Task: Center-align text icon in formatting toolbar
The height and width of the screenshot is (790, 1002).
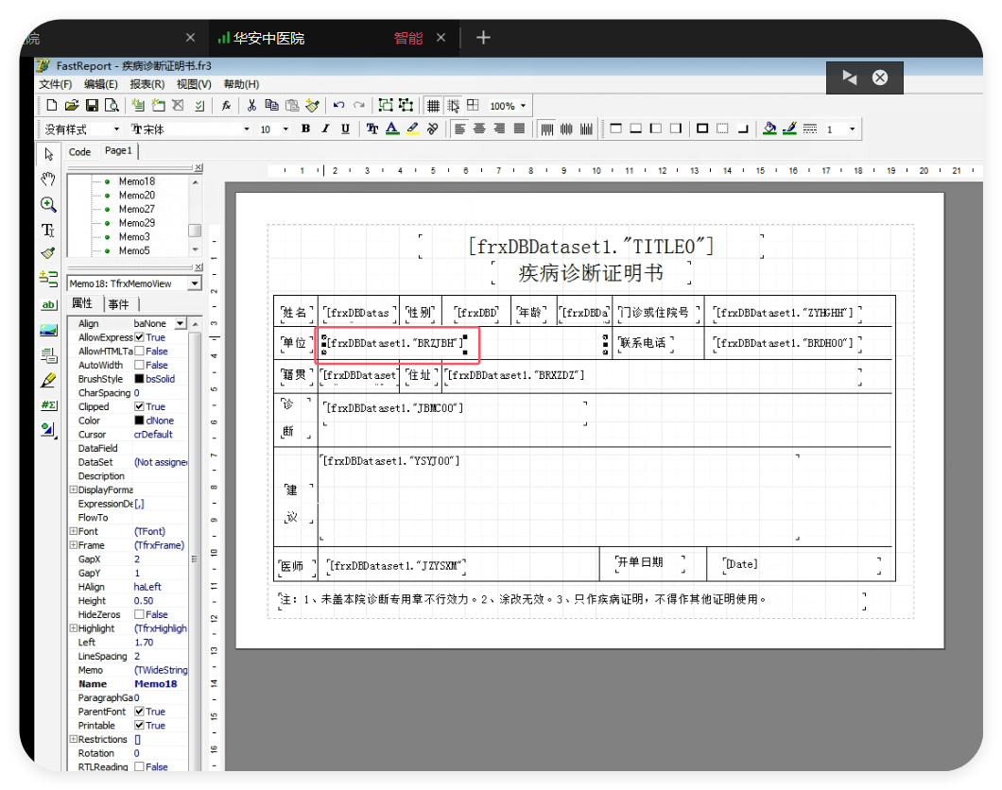Action: [479, 129]
